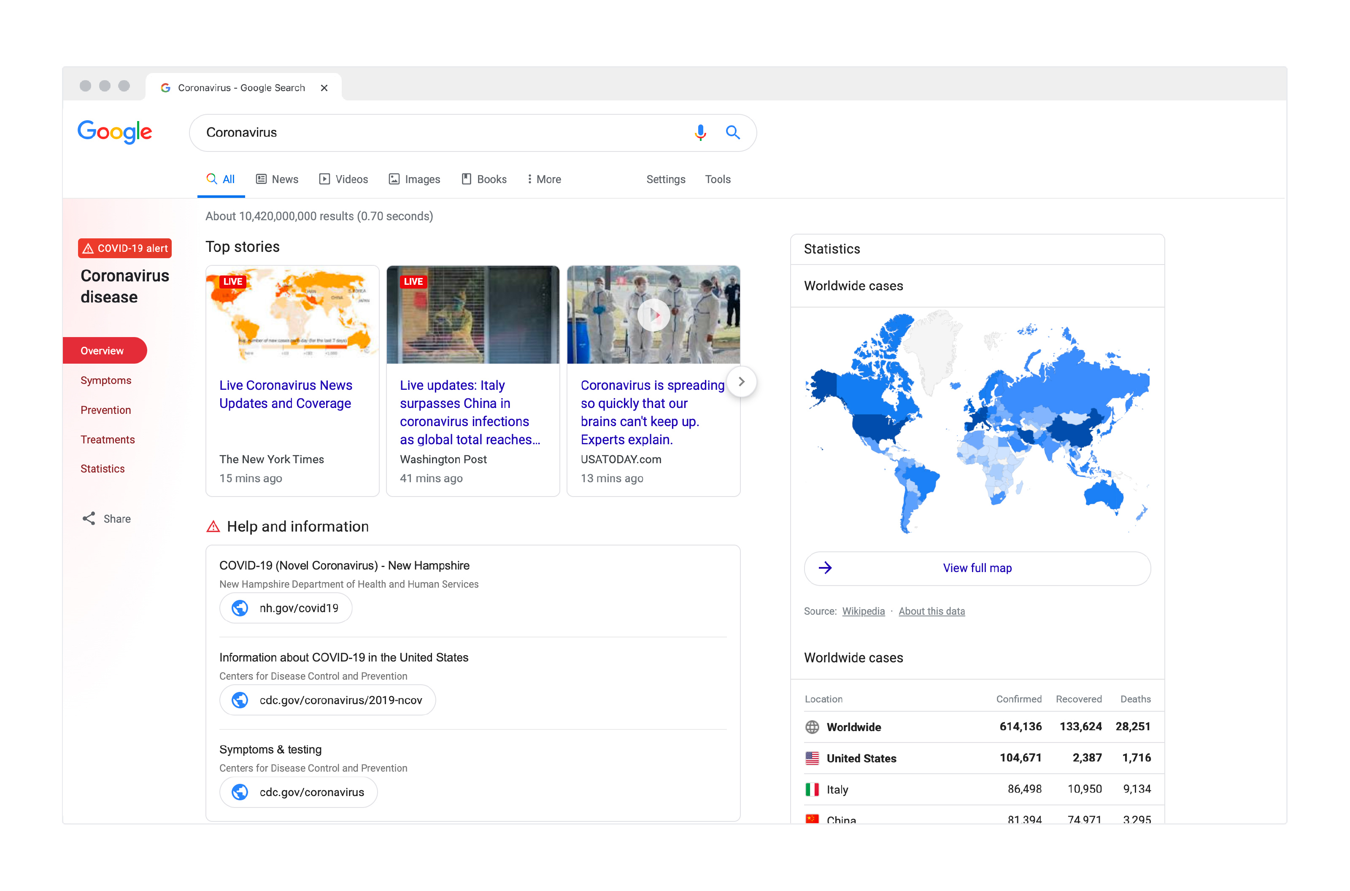The image size is (1350, 891).
Task: Click the New York Times map thumbnail
Action: pyautogui.click(x=292, y=315)
